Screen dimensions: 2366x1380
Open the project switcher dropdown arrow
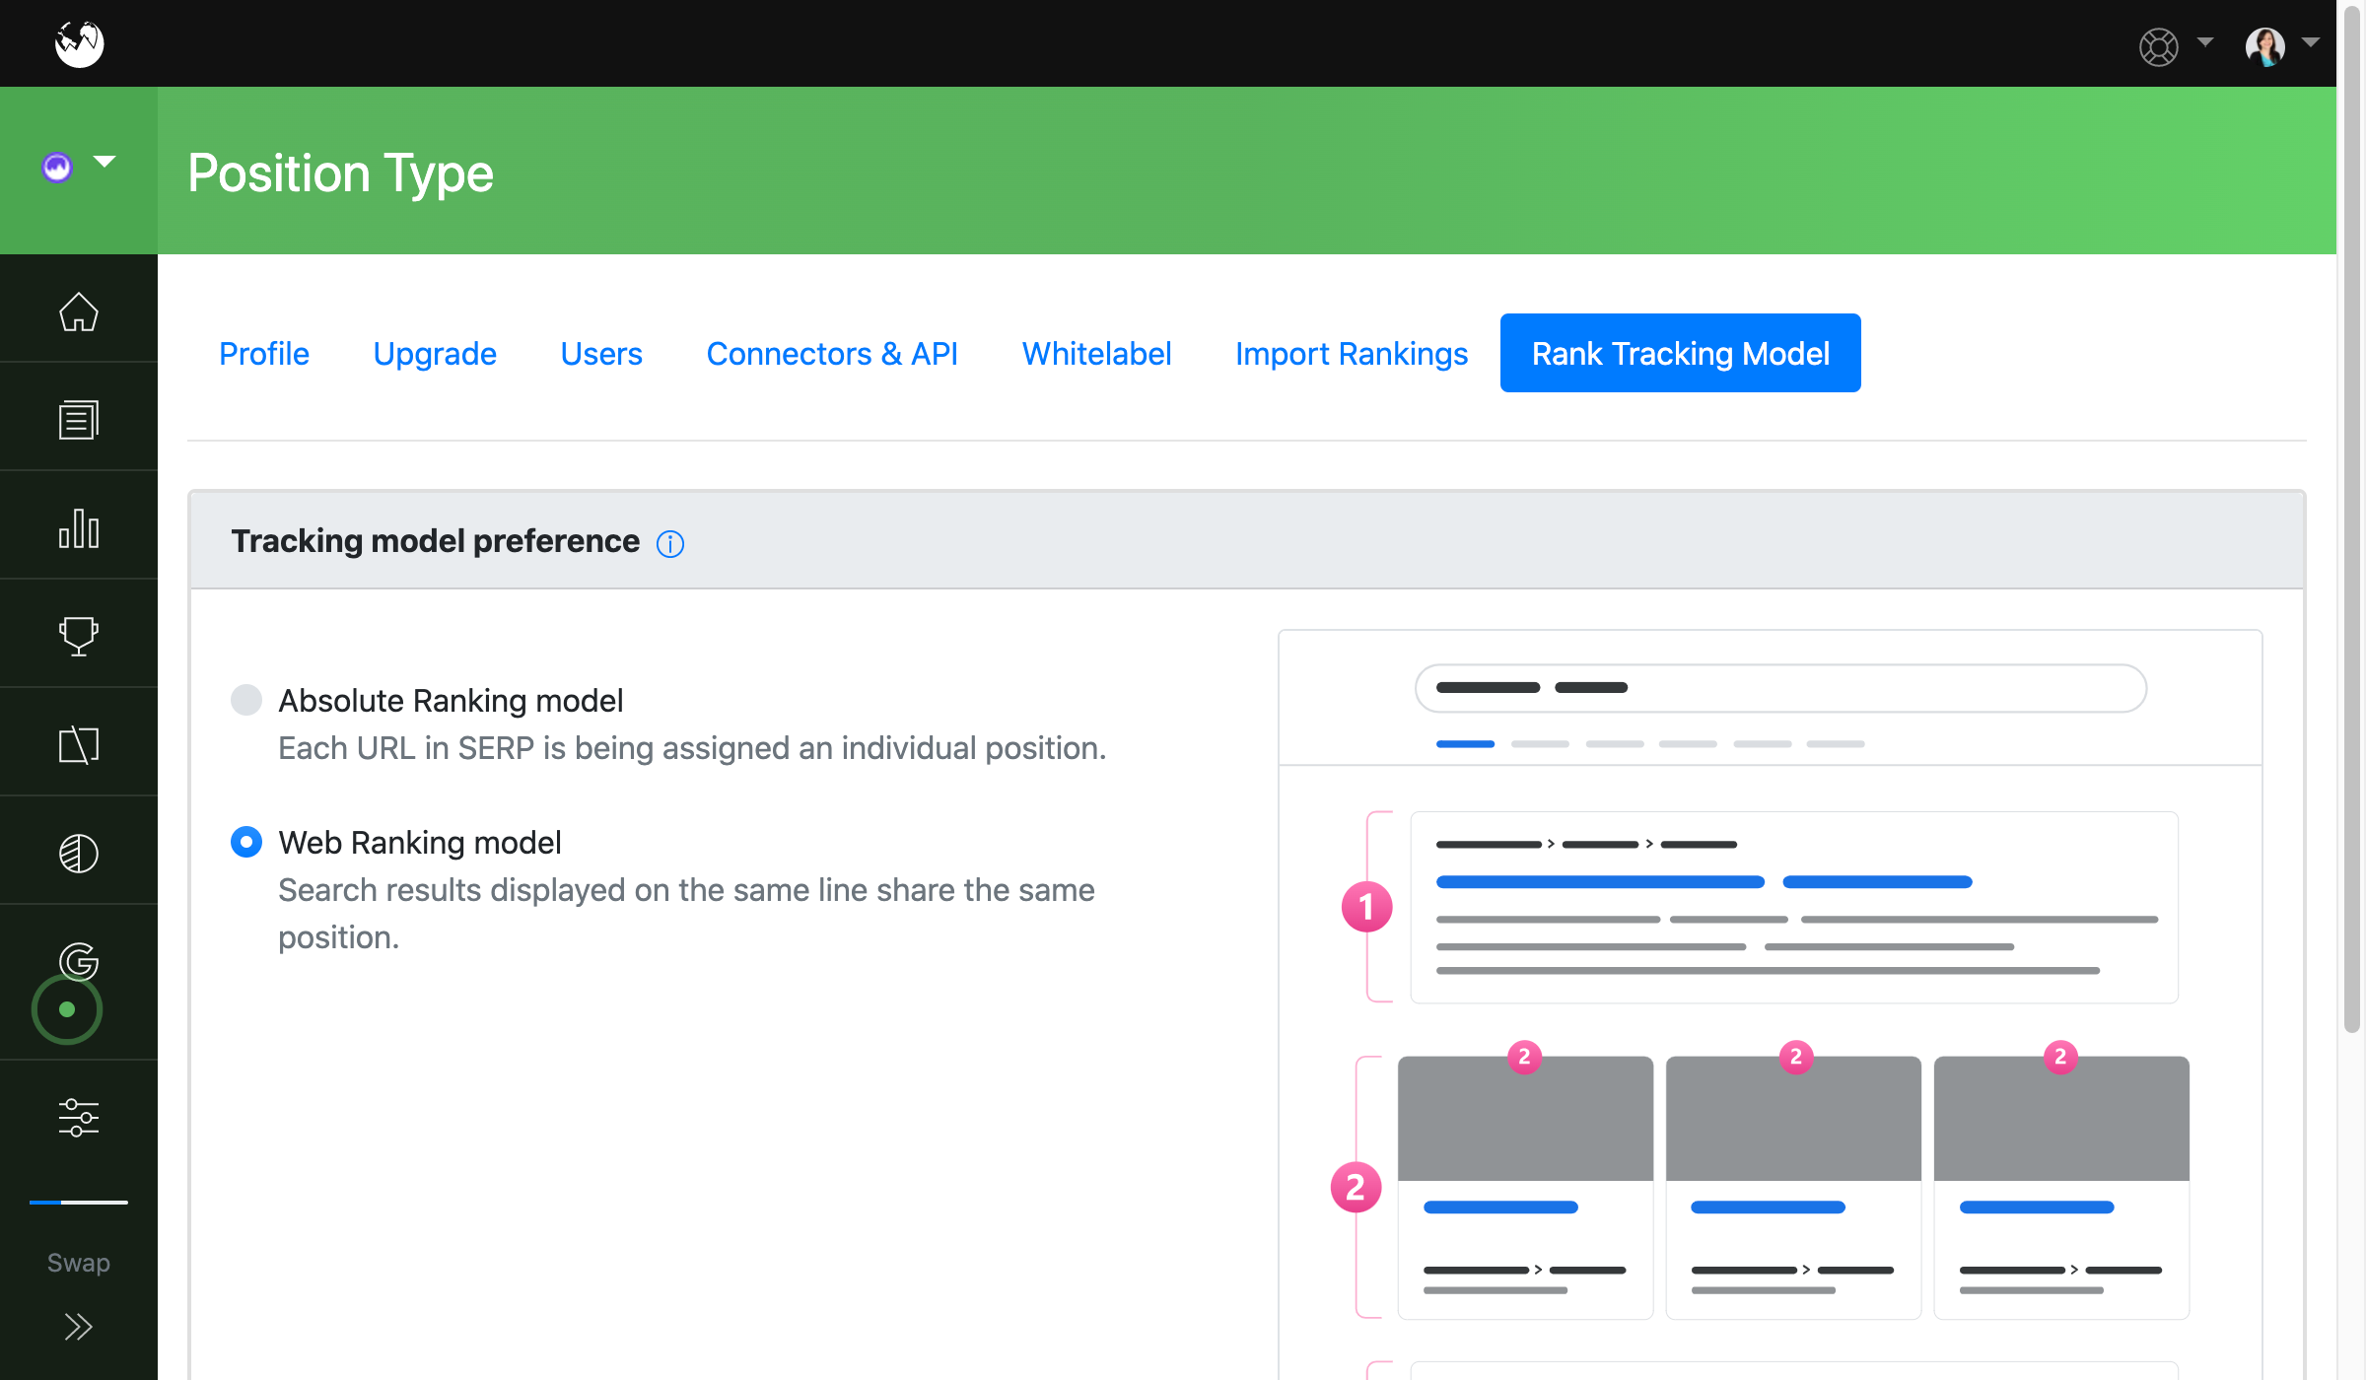pyautogui.click(x=104, y=161)
